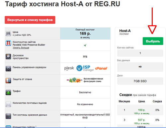Screen dimensions: 166x128
Task: Click the green checkmark for site builder
Action: click(x=85, y=45)
